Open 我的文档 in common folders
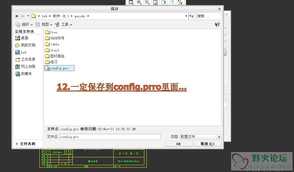The width and height of the screenshot is (294, 172). click(x=25, y=45)
